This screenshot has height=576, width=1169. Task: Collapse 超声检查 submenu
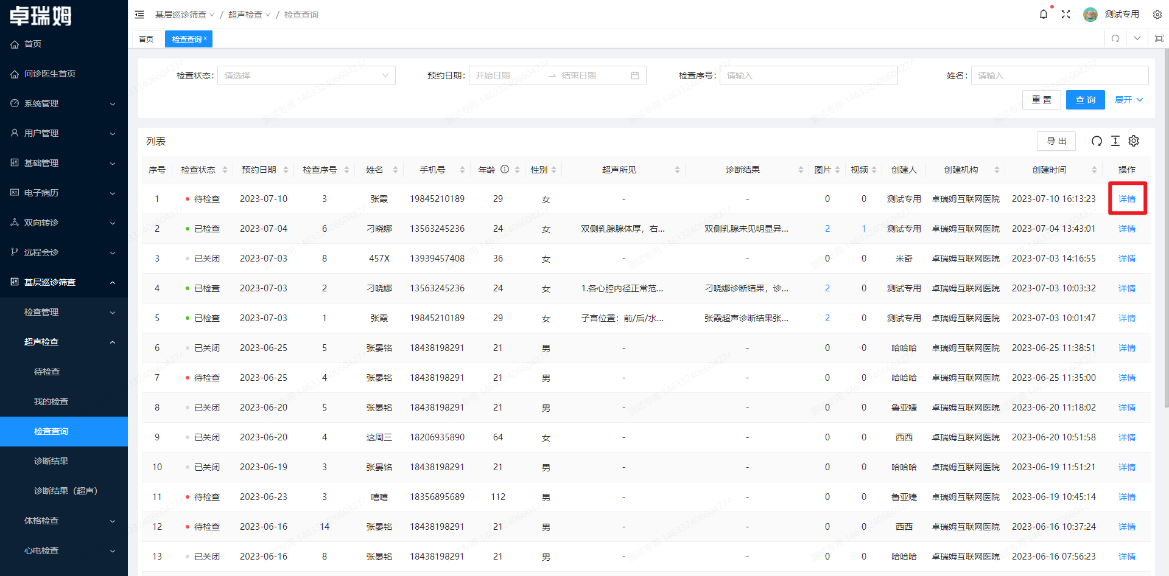[64, 342]
